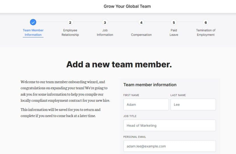The height and width of the screenshot is (154, 236).
Task: Click the step 2 number circle
Action: 70,22
